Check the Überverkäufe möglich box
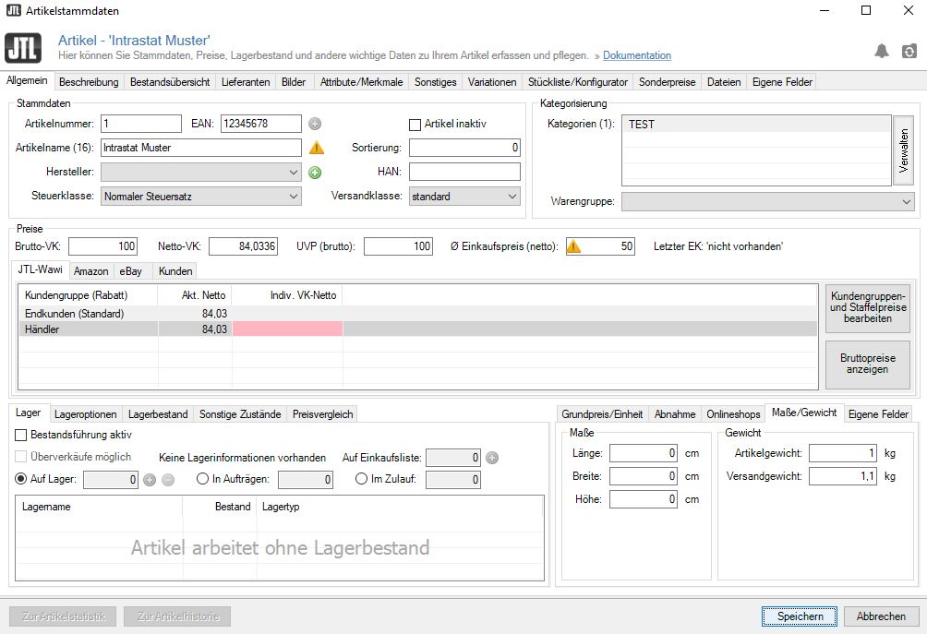927x634 pixels. [20, 457]
